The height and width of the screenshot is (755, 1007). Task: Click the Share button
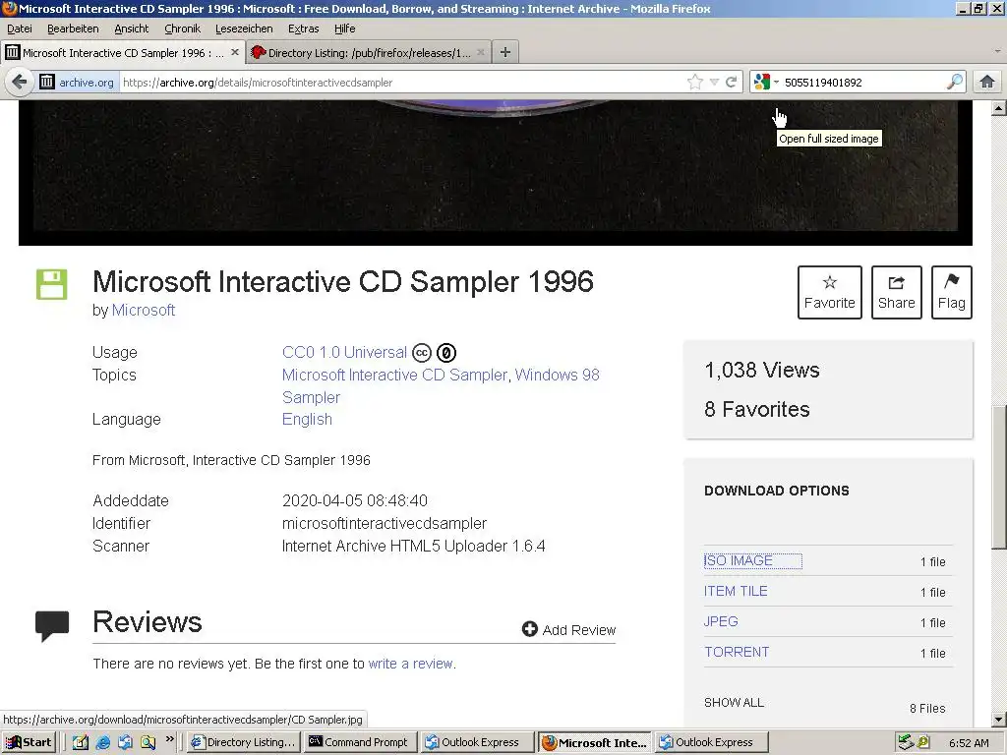coord(897,292)
